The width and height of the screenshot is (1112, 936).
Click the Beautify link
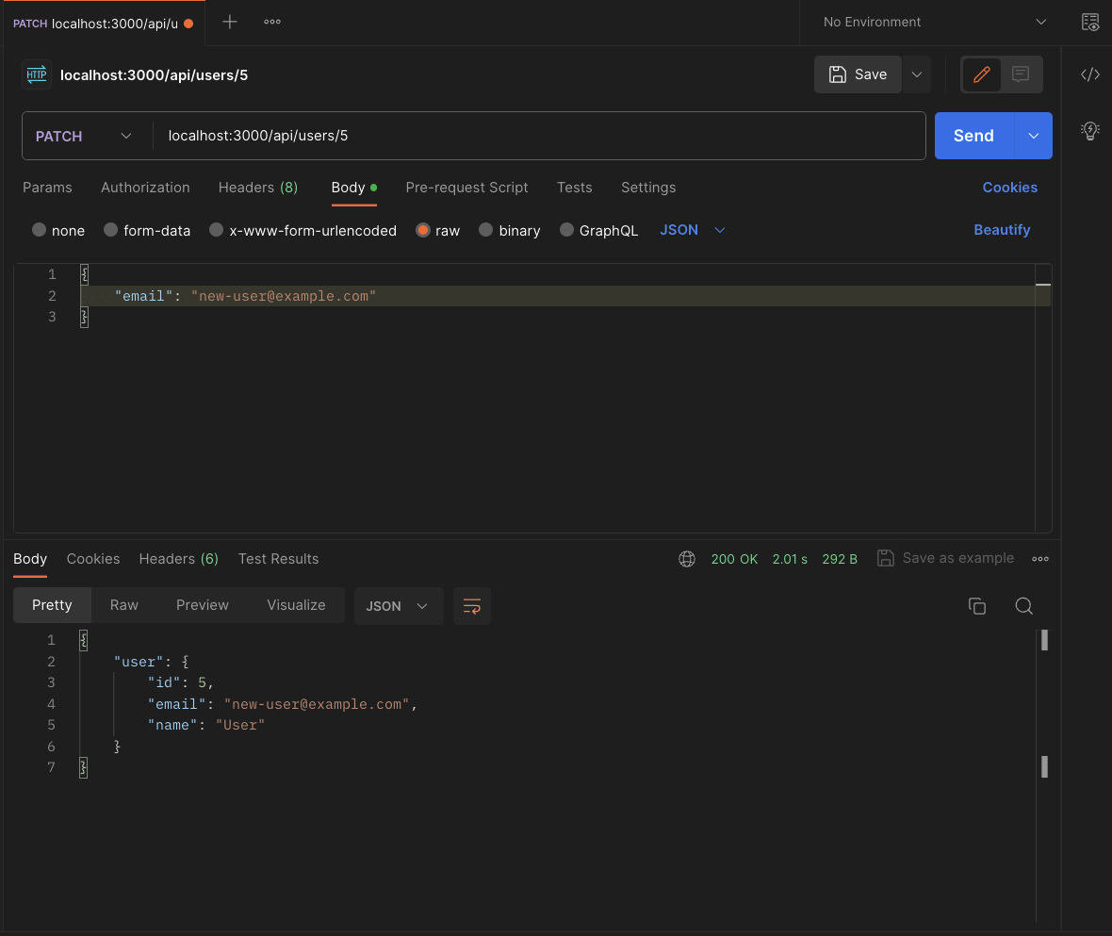1001,230
